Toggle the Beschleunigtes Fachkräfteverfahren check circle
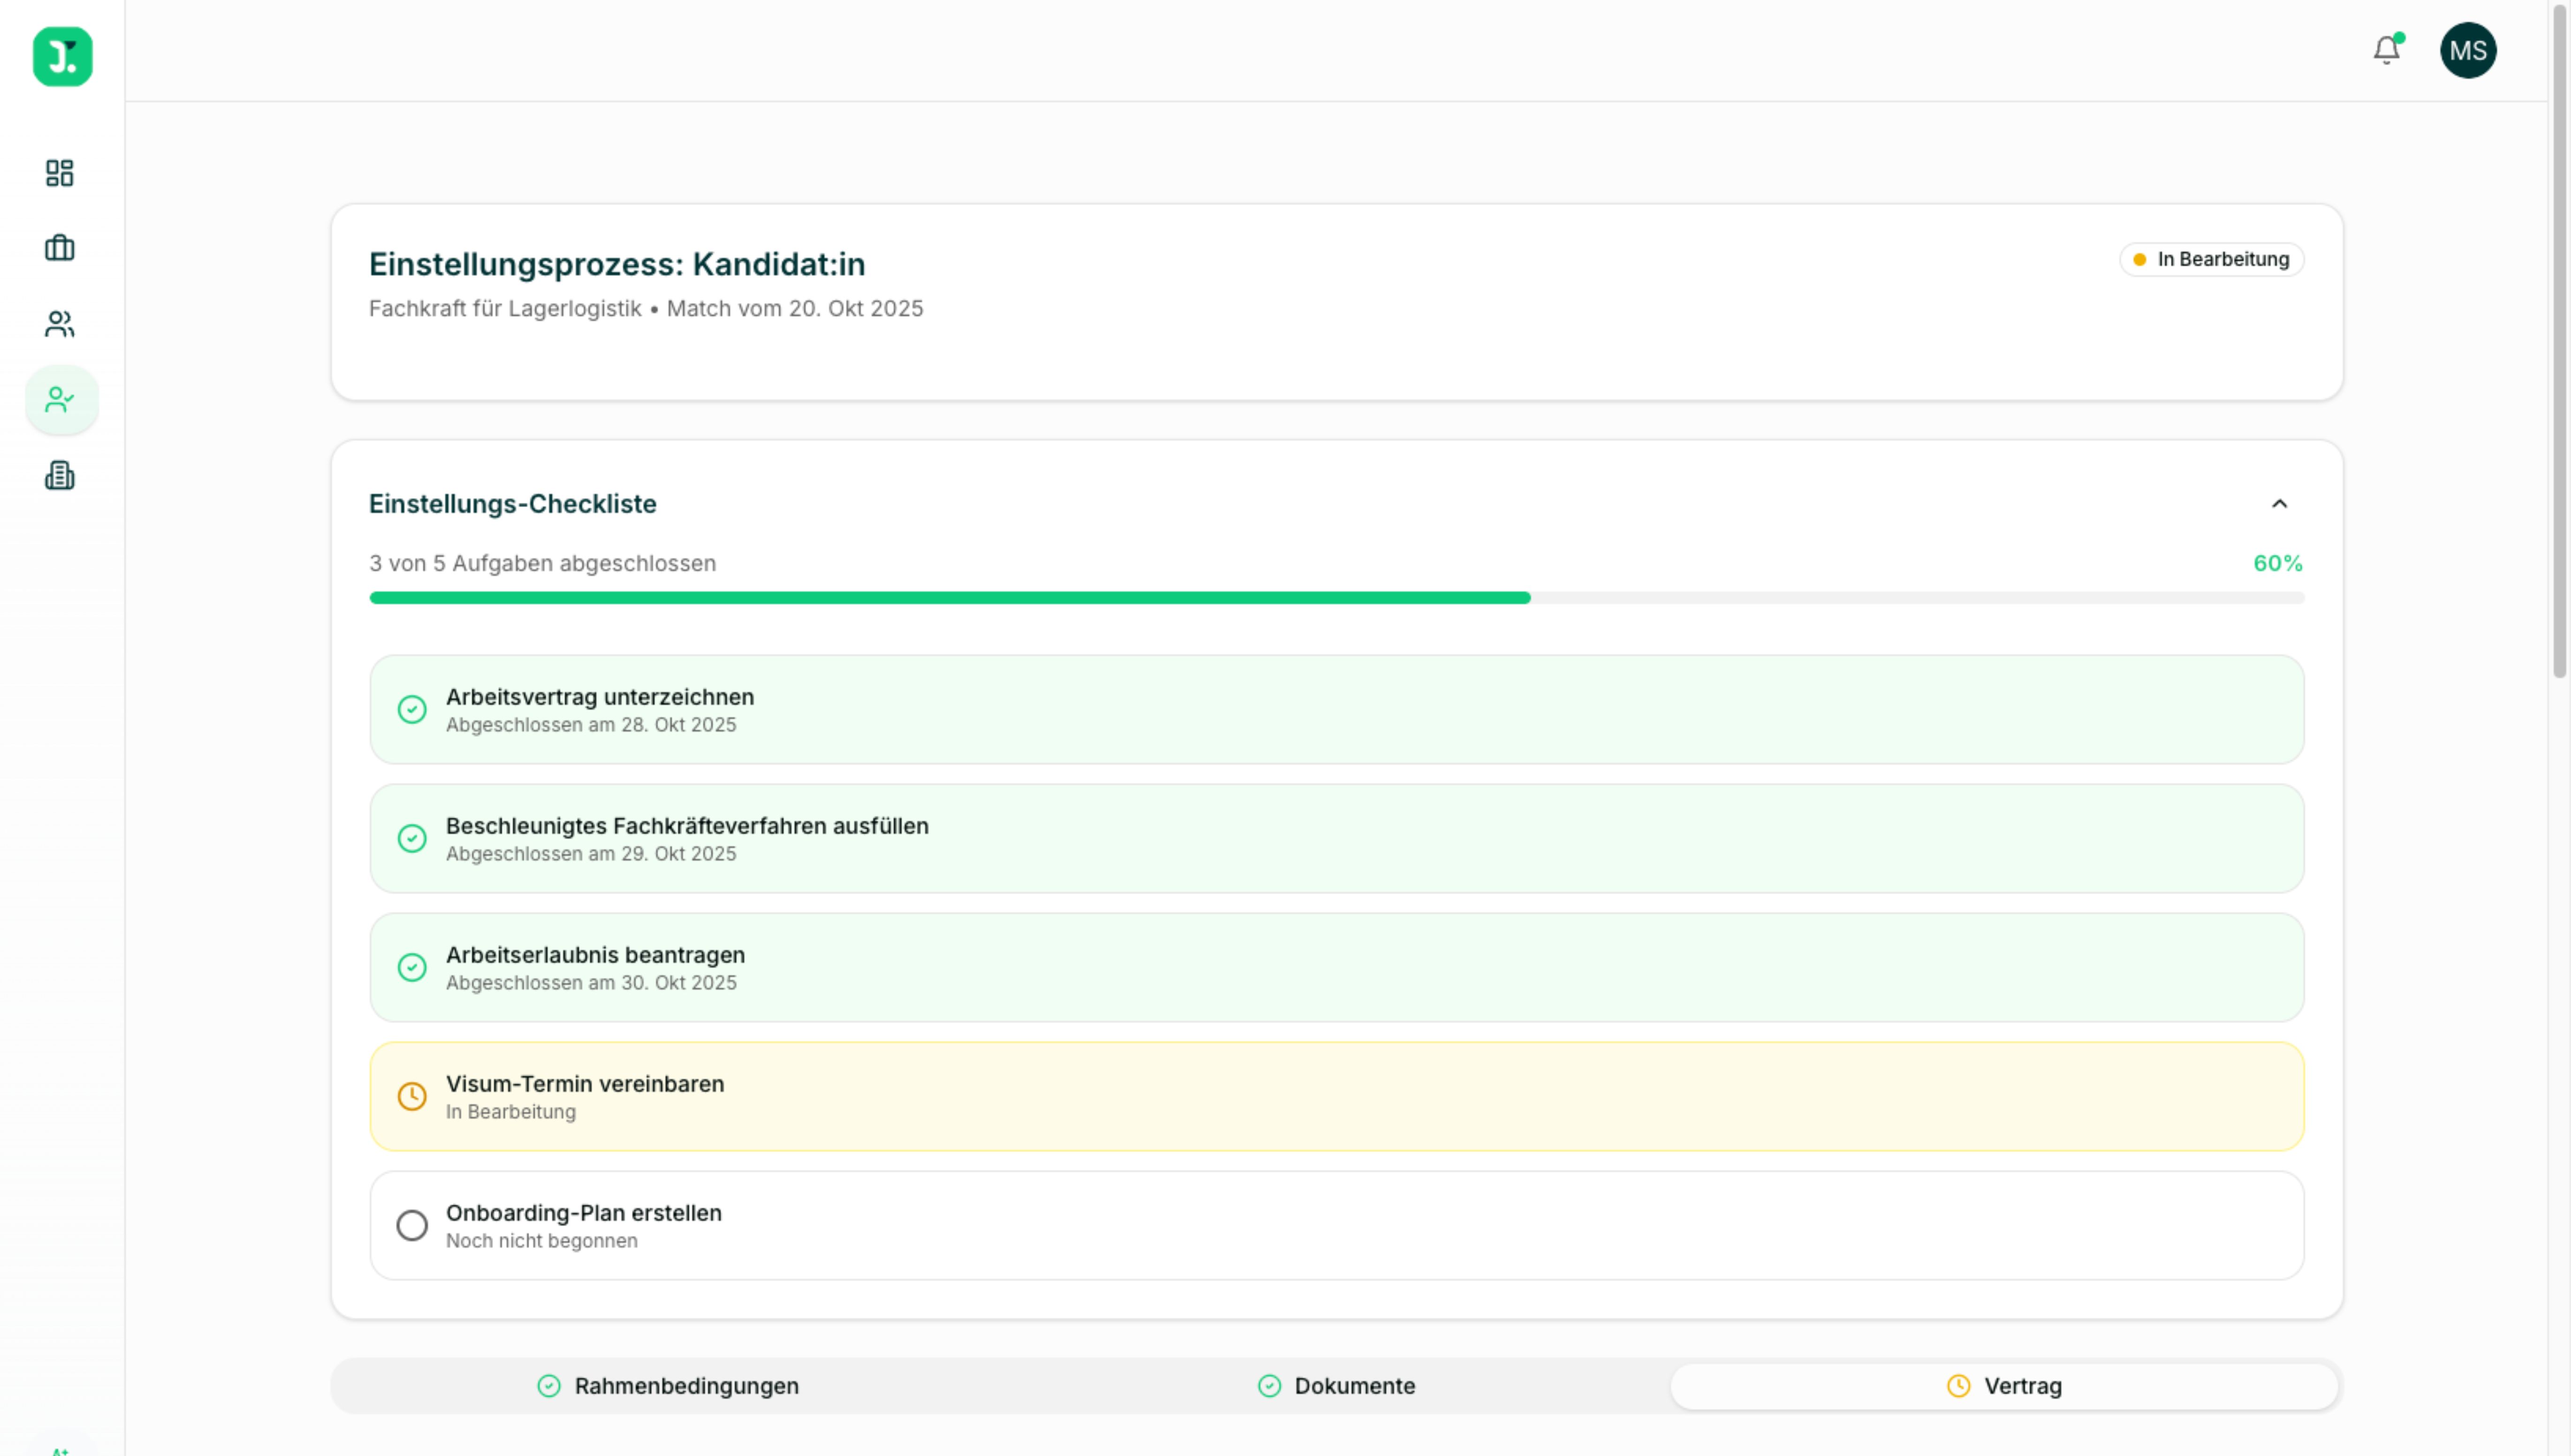 (x=412, y=839)
